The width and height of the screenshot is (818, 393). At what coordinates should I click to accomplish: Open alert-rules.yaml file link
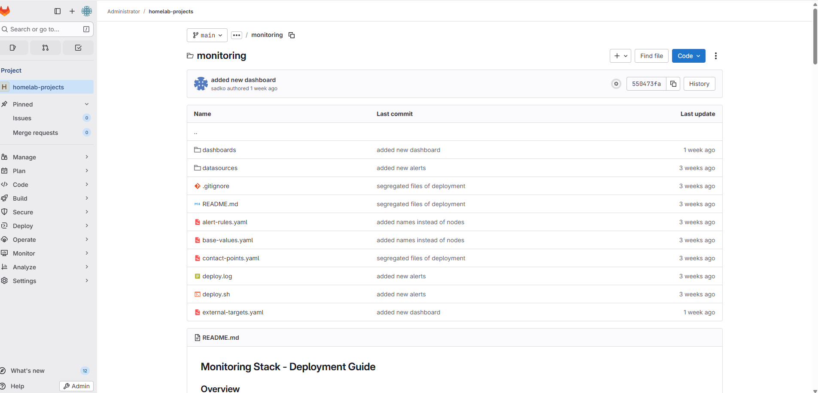coord(225,222)
